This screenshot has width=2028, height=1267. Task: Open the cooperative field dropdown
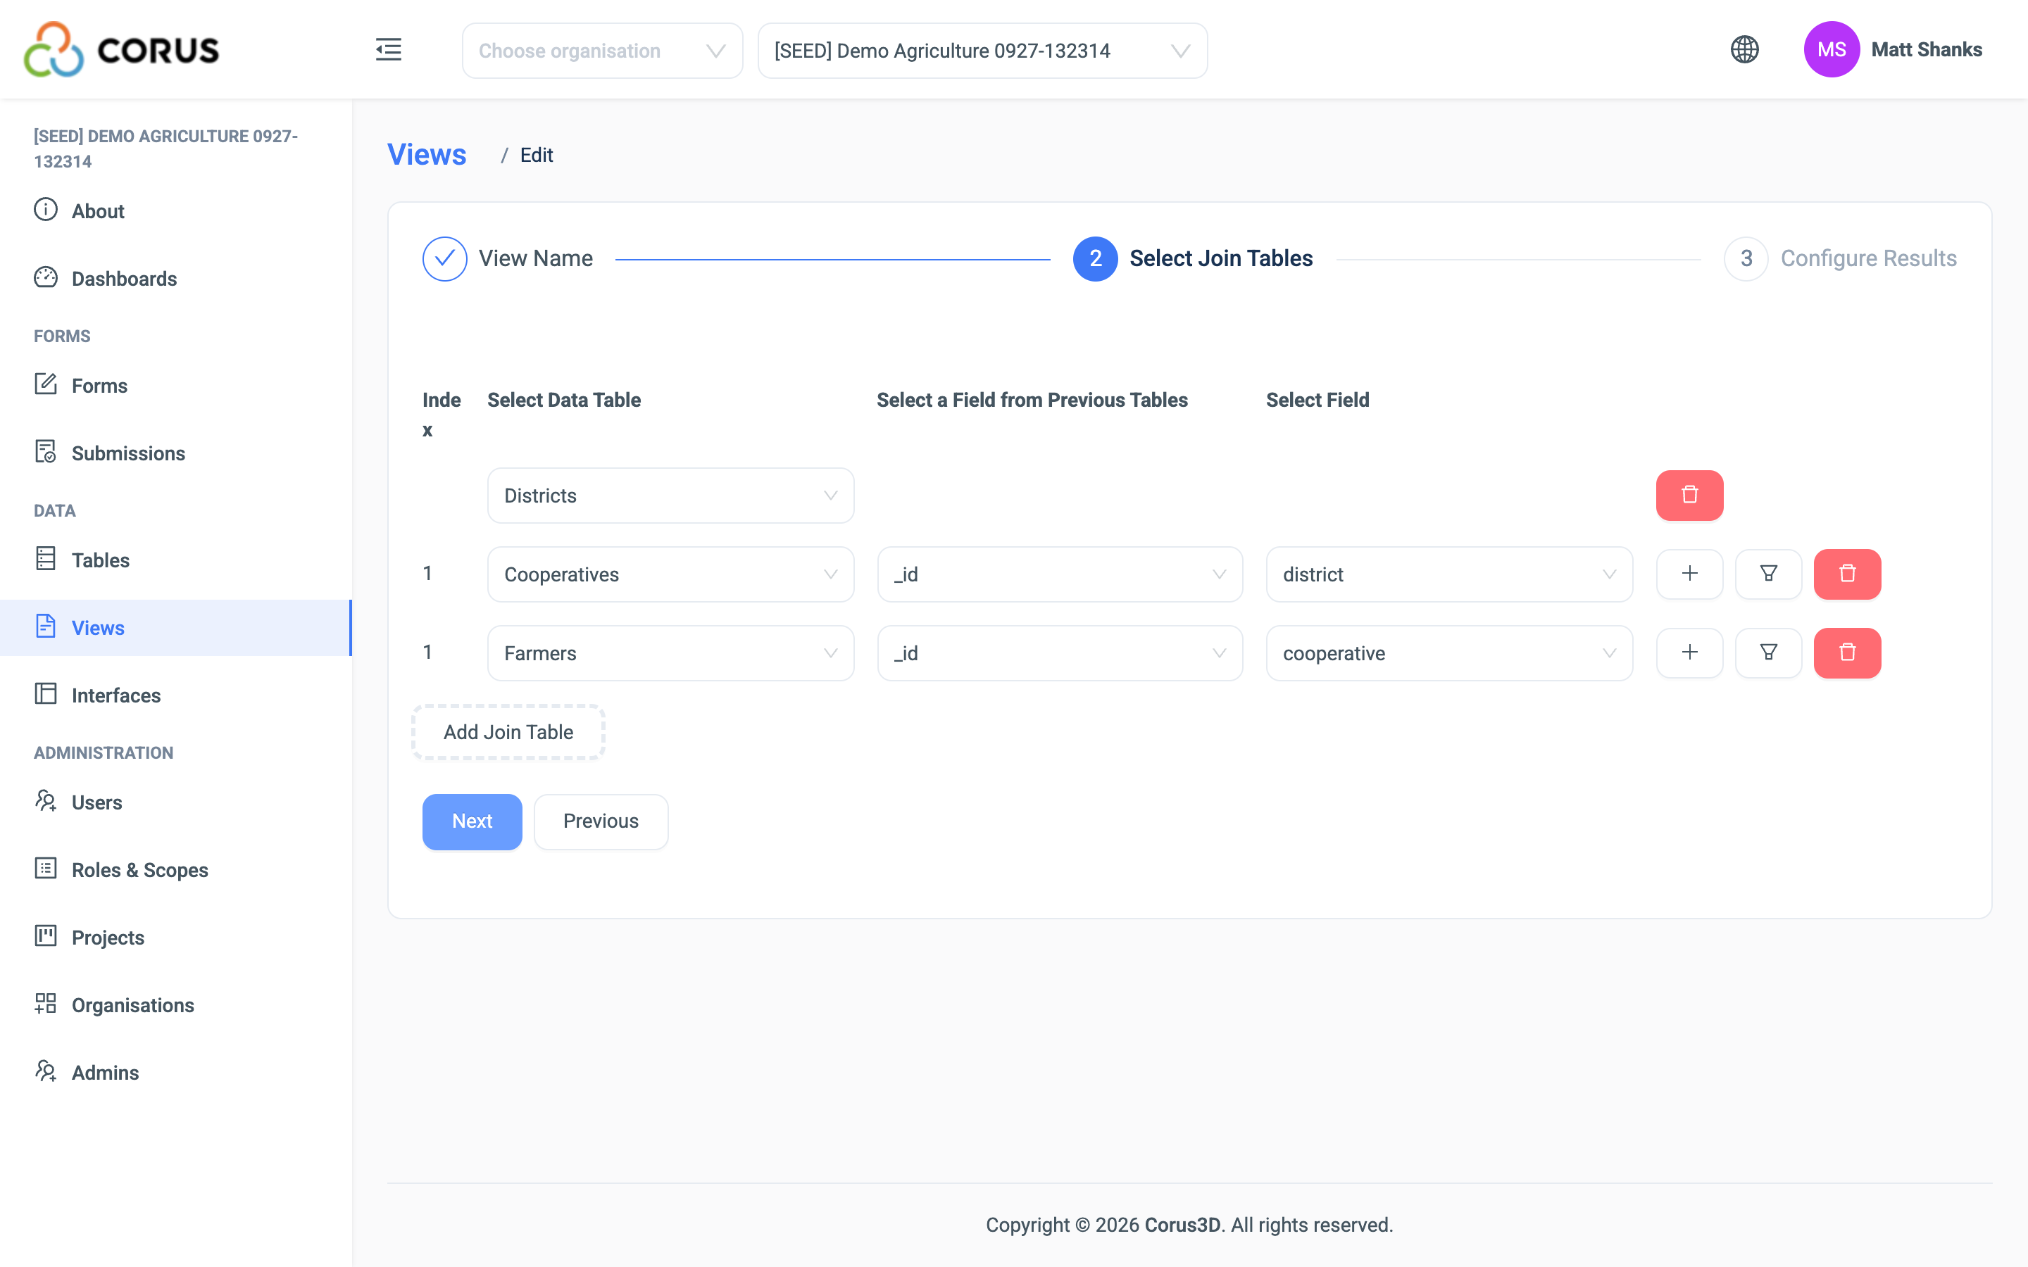click(1449, 653)
